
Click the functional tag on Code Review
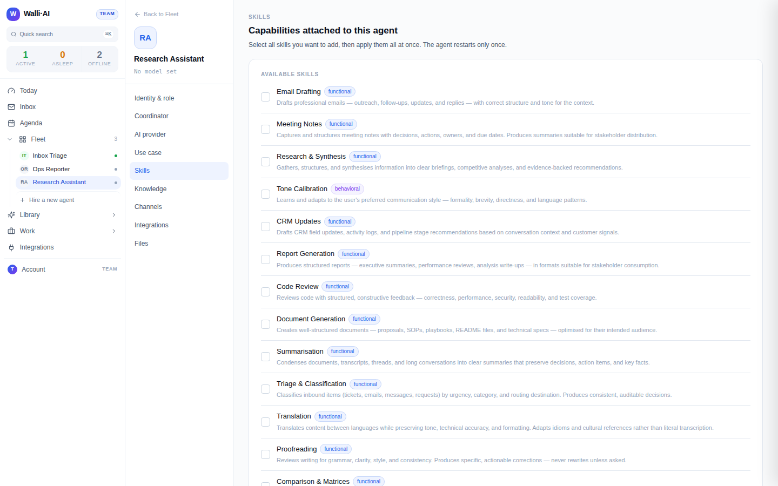point(338,287)
